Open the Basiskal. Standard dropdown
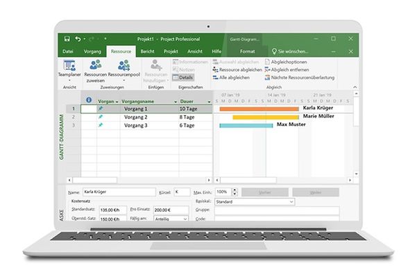Image resolution: width=417 pixels, height=277 pixels. click(x=291, y=202)
